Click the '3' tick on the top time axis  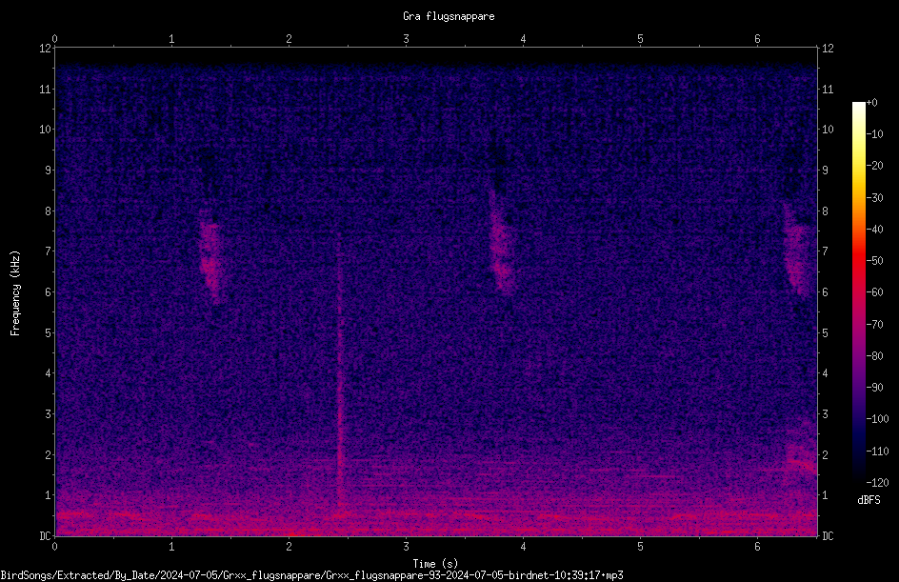pos(406,39)
